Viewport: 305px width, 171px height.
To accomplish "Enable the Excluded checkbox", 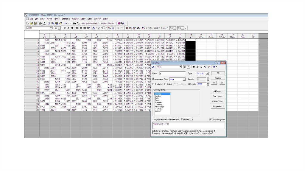I will 153,84.
